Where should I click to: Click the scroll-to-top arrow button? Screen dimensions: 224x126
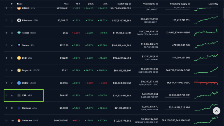(216, 111)
